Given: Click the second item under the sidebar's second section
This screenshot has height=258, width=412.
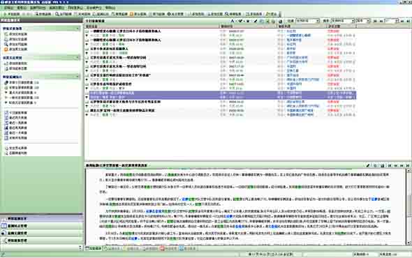Looking at the screenshot, I should click(x=15, y=68).
